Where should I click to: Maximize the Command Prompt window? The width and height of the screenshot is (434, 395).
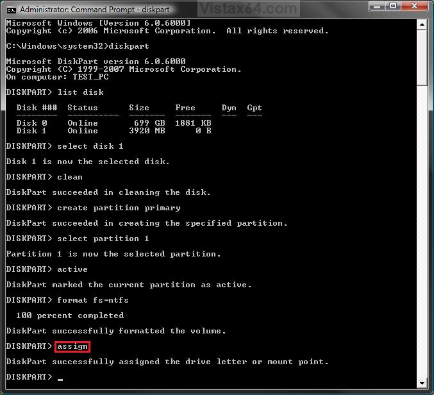point(393,6)
